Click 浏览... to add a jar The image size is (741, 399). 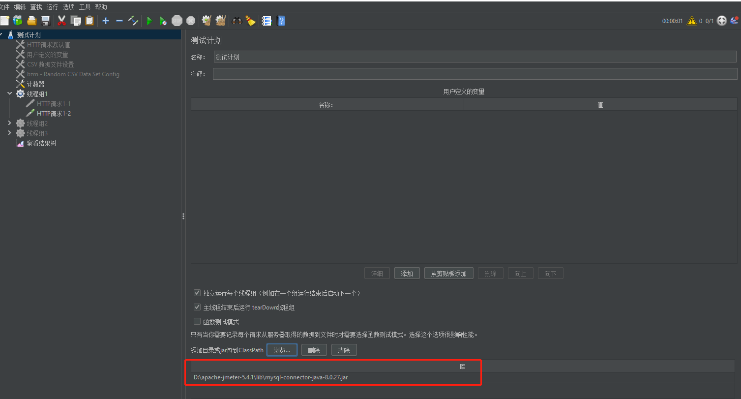[282, 350]
